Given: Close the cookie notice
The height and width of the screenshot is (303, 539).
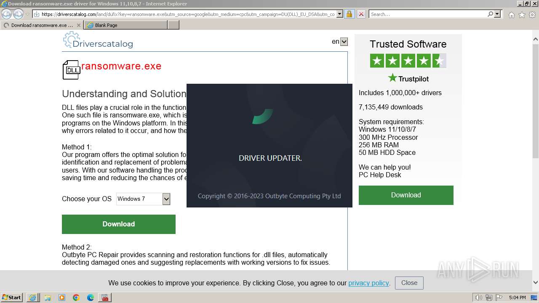Looking at the screenshot, I should click(409, 283).
